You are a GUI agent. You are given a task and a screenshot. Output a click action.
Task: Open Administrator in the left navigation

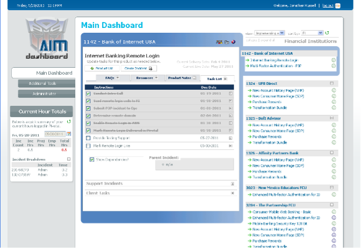[47, 93]
